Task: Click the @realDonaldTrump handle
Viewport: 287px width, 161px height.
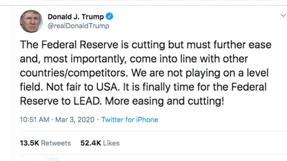Action: [78, 26]
